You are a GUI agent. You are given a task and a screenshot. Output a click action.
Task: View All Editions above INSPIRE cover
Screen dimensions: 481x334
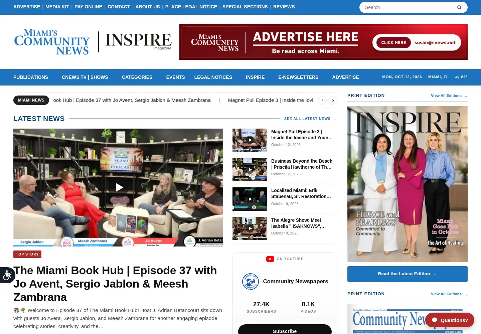click(449, 96)
